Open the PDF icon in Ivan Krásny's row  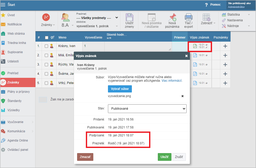point(195,46)
